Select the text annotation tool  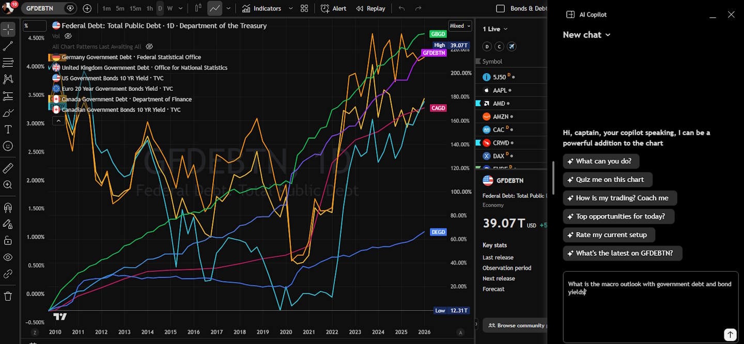[8, 129]
